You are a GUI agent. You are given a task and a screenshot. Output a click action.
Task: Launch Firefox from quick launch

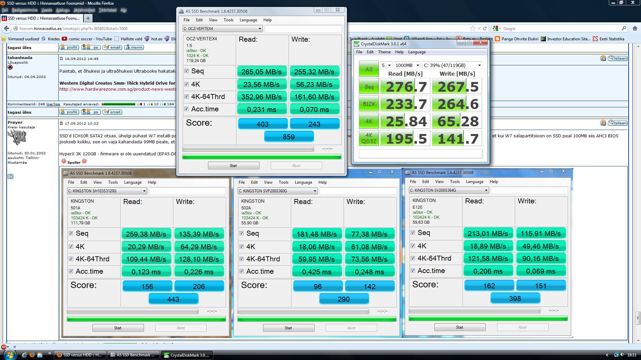[x=32, y=355]
